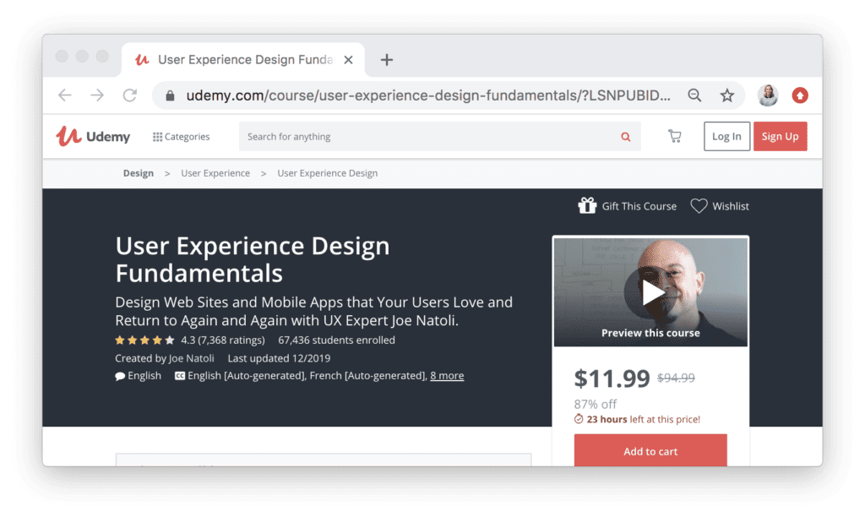
Task: Click the red update arrow extension icon
Action: 800,95
